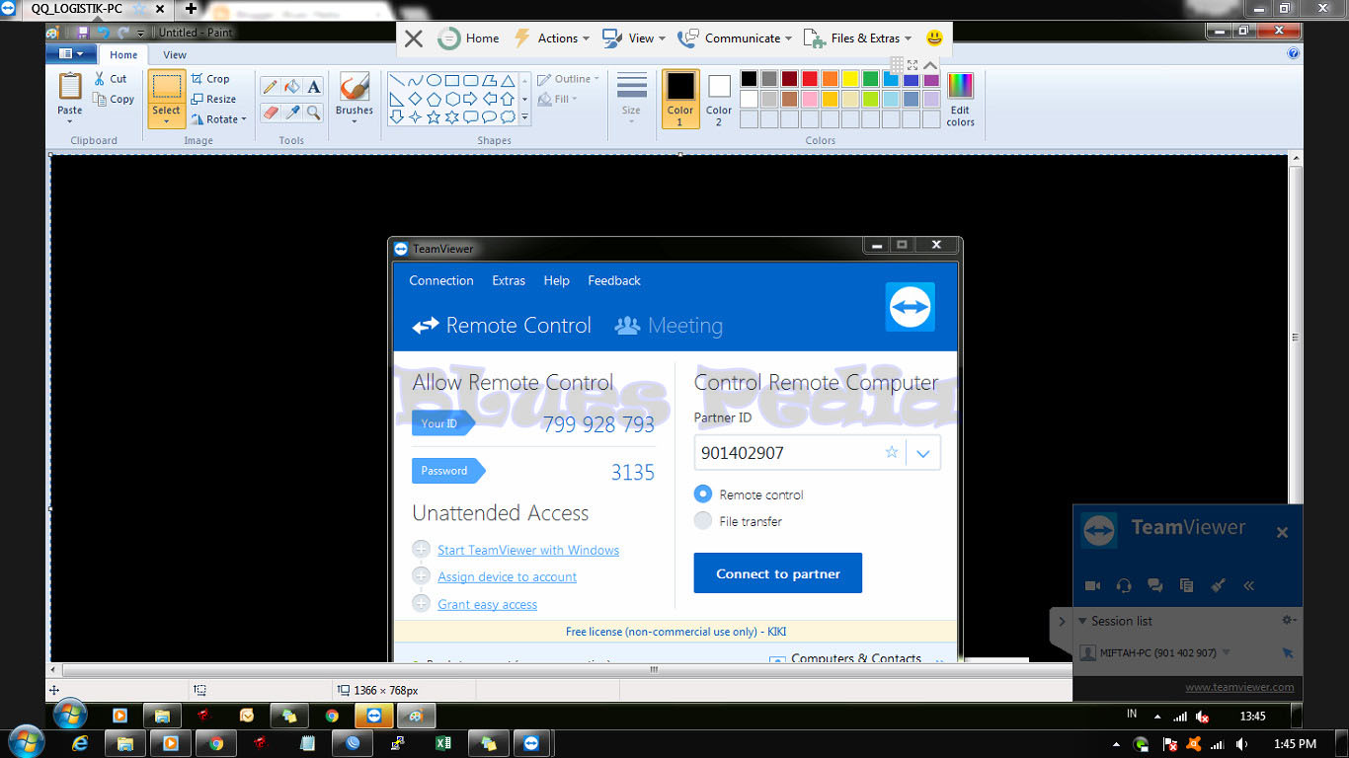
Task: Pick the yellow color swatch
Action: 849,79
